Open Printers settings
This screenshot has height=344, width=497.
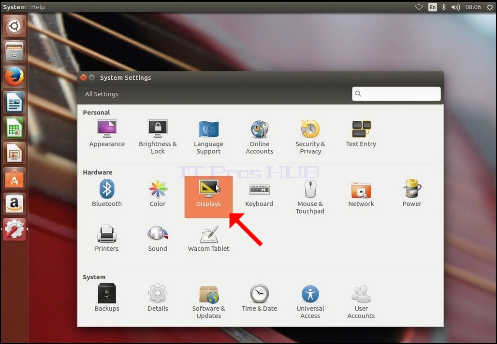[107, 238]
